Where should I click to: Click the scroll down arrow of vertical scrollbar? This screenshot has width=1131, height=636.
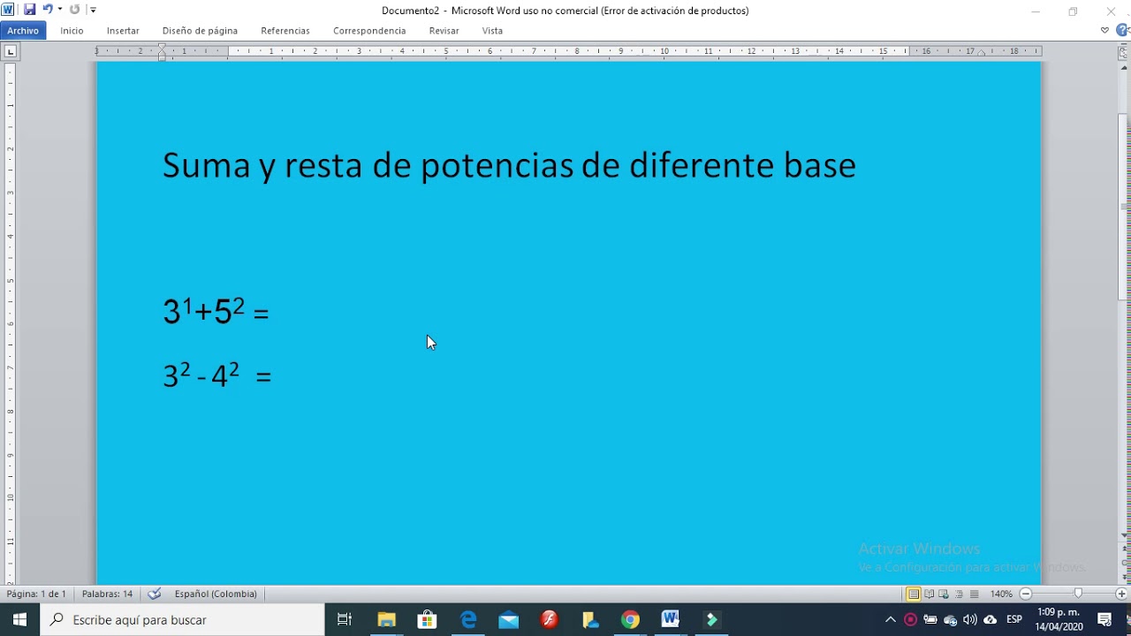tap(1124, 534)
